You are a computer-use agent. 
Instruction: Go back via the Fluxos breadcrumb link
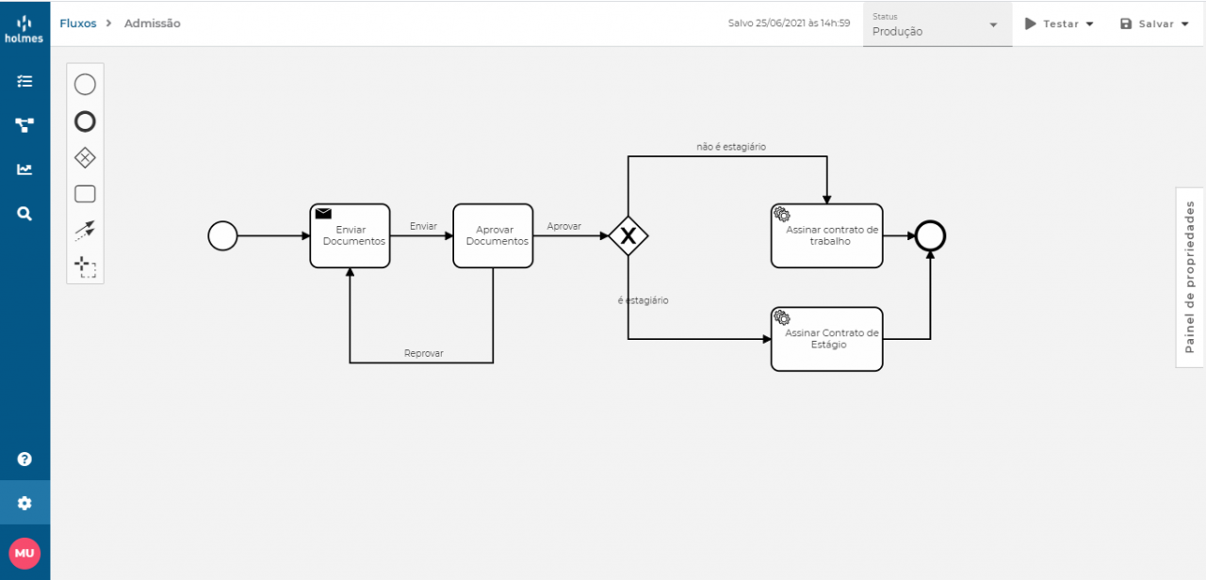coord(78,23)
